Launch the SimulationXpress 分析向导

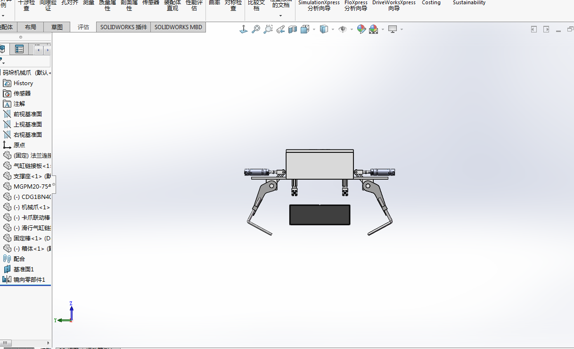pos(319,5)
